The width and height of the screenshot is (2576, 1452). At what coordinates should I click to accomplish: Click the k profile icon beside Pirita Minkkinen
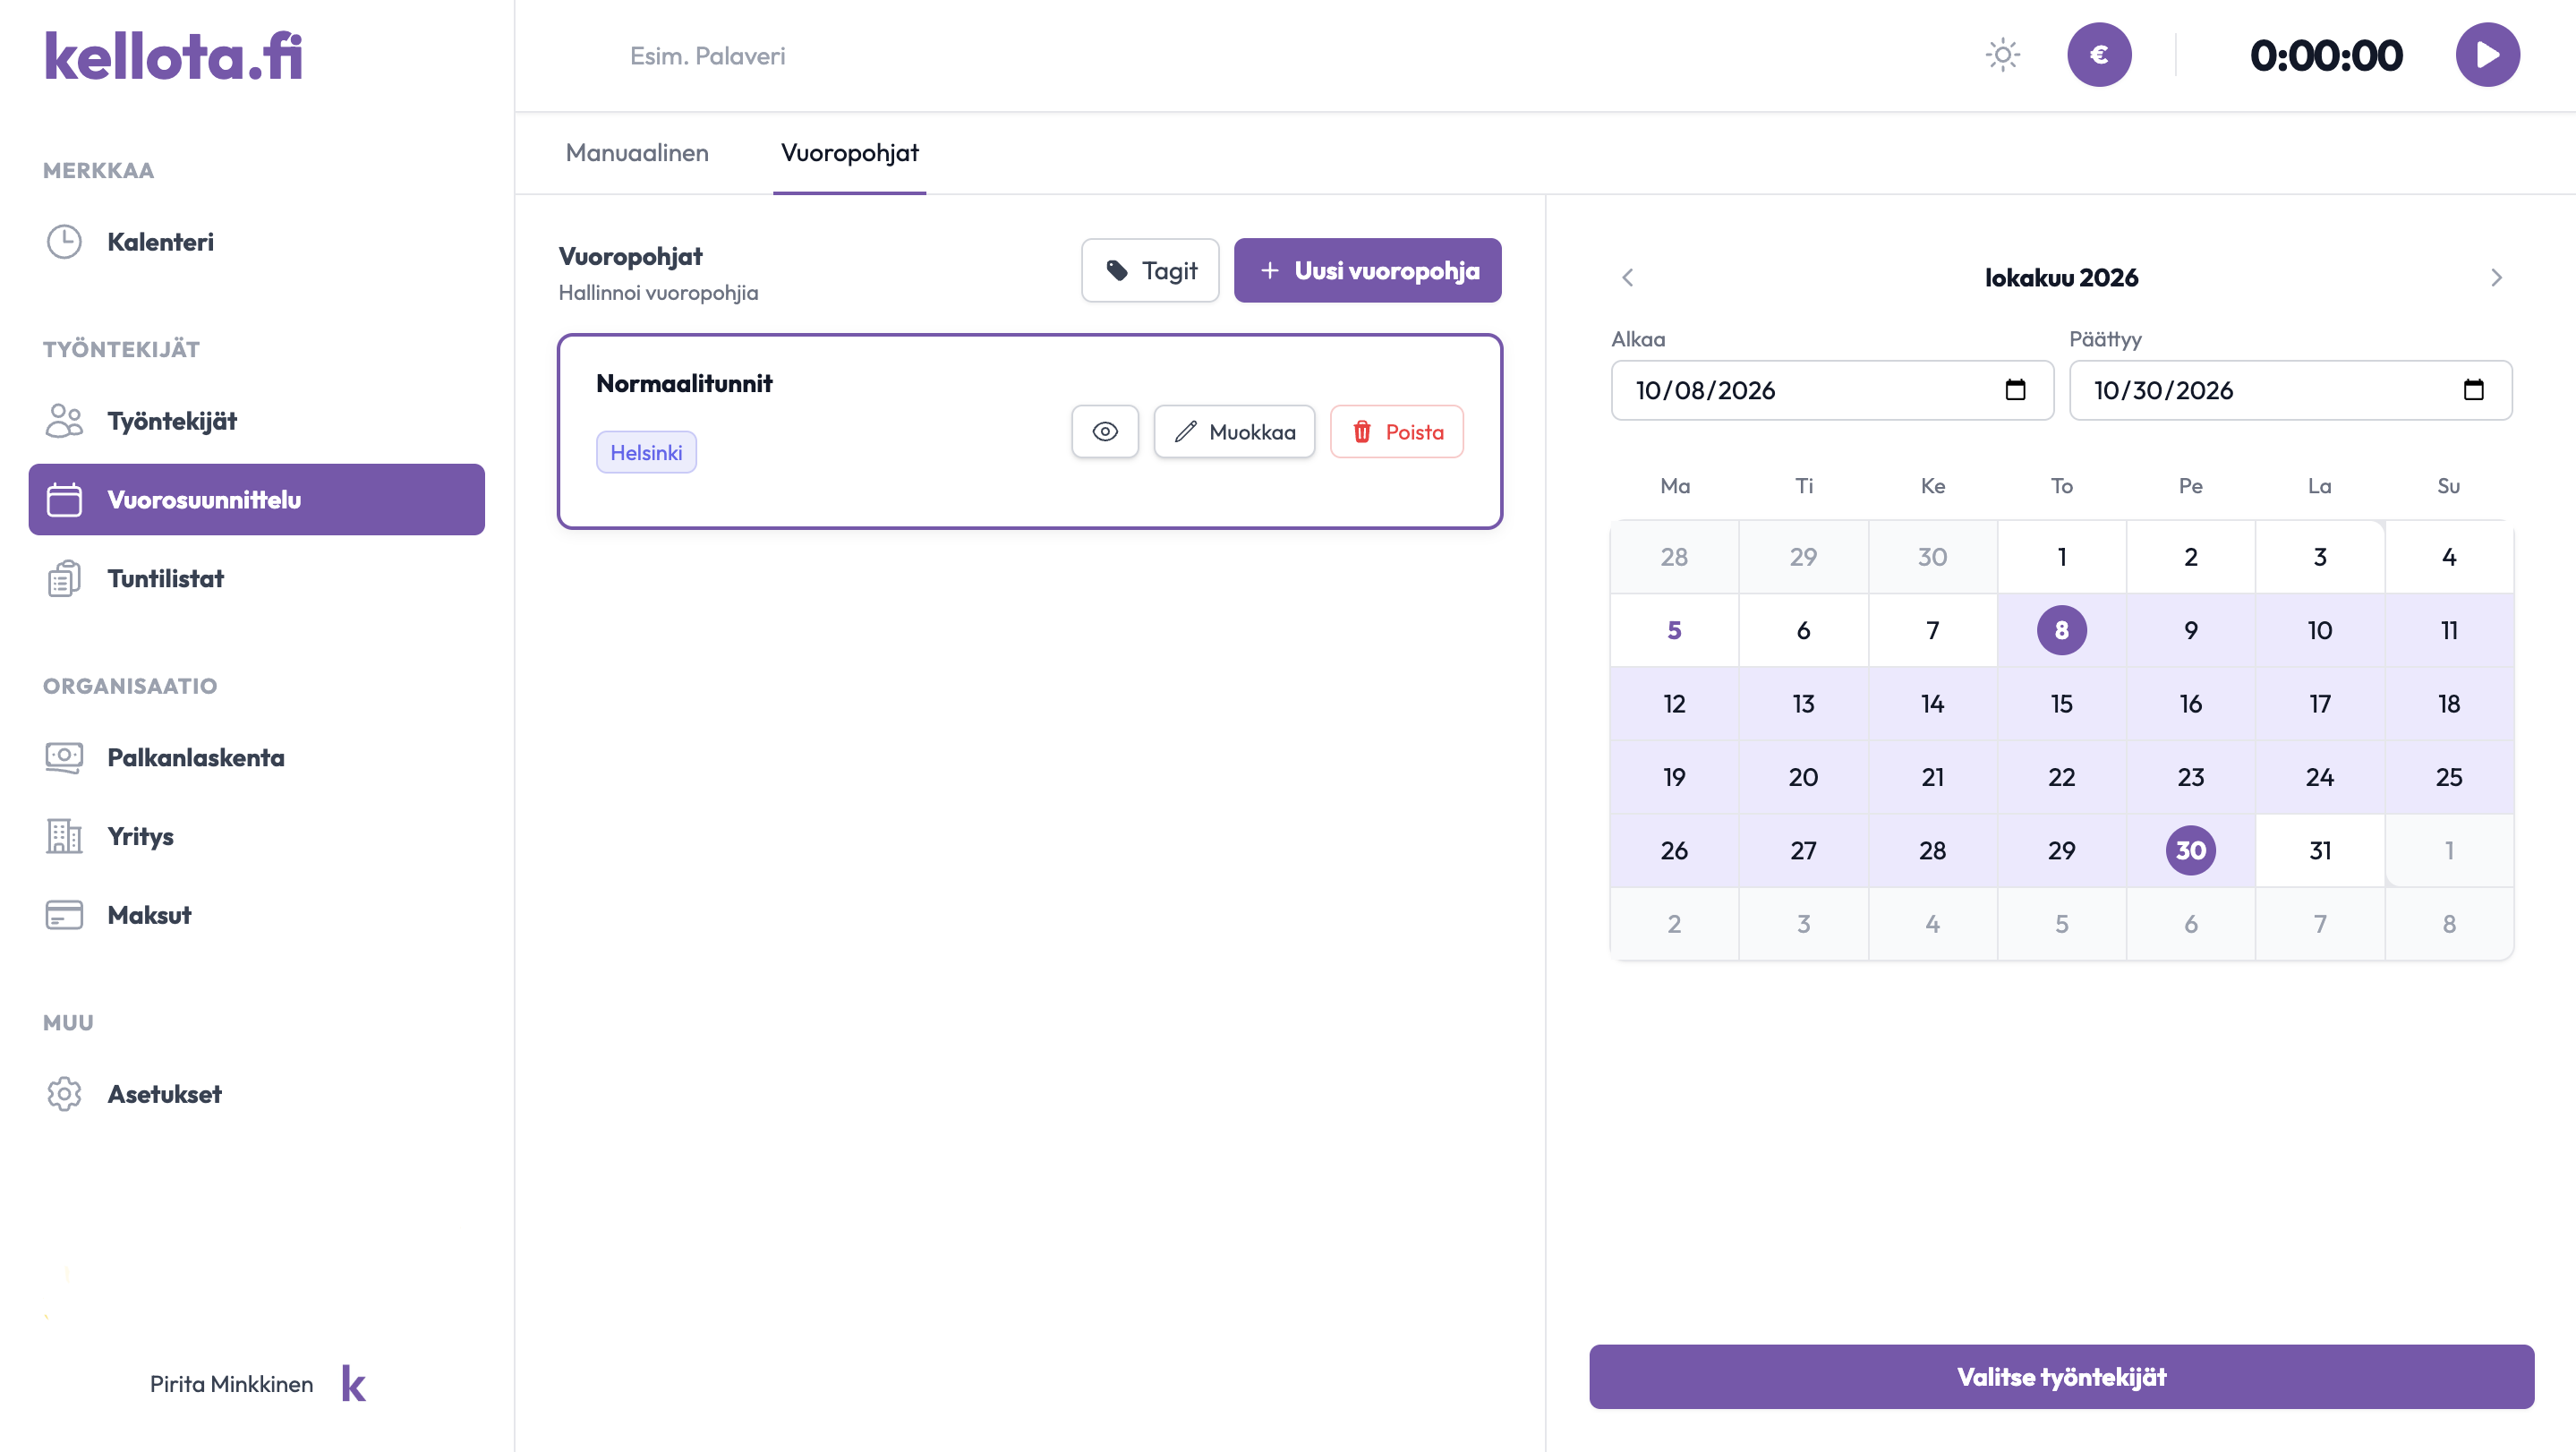[354, 1384]
